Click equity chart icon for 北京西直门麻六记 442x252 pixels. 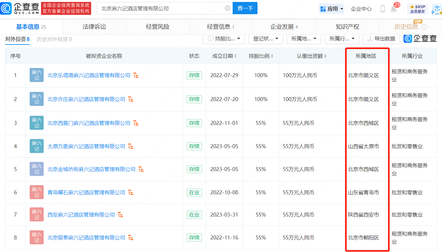coord(136,123)
